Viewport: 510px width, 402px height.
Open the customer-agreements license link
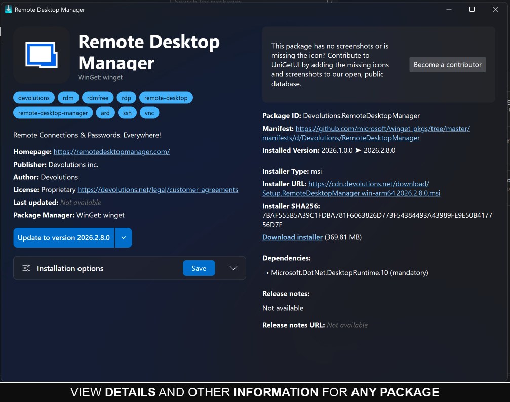click(x=158, y=190)
